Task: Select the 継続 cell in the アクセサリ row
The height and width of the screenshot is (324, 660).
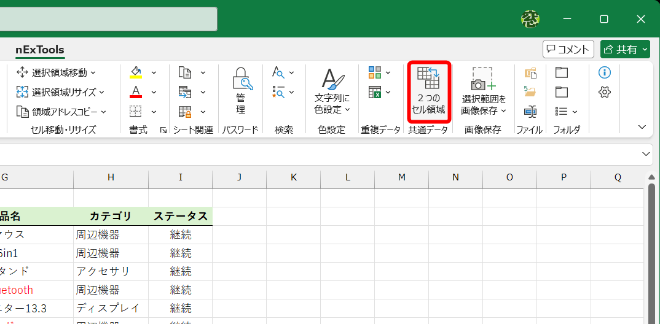Action: coord(180,271)
